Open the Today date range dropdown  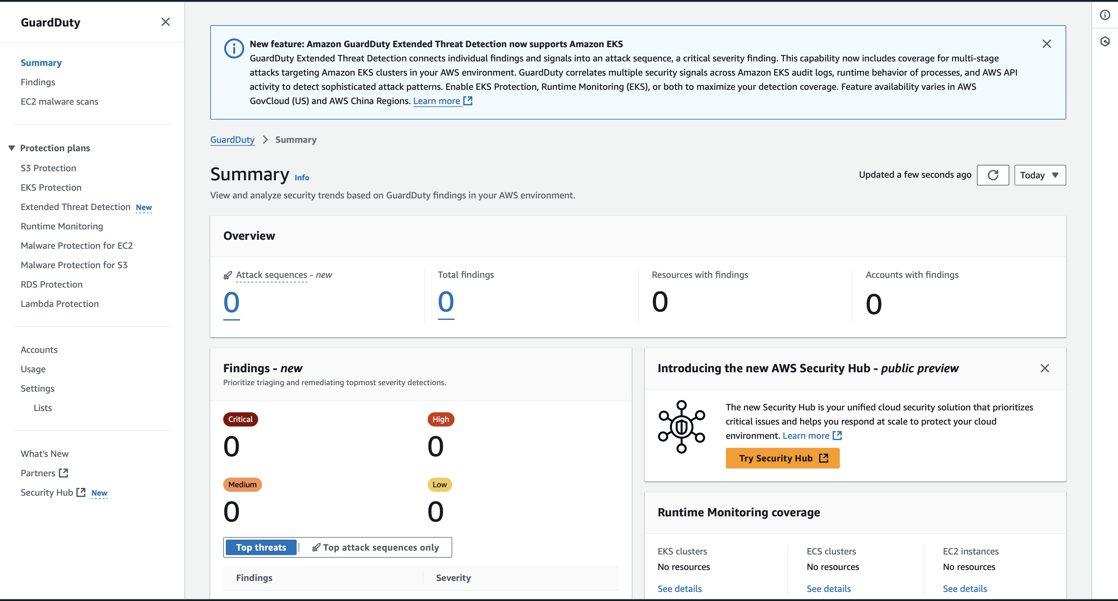[x=1040, y=175]
